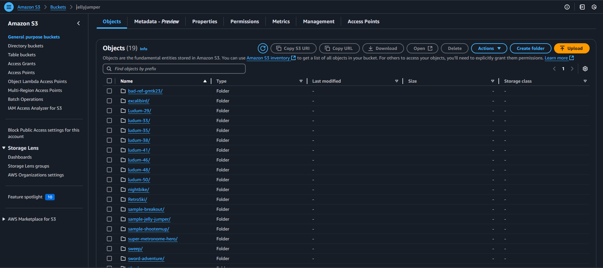Switch to the Metrics tab
Viewport: 603px width, 268px height.
click(281, 21)
